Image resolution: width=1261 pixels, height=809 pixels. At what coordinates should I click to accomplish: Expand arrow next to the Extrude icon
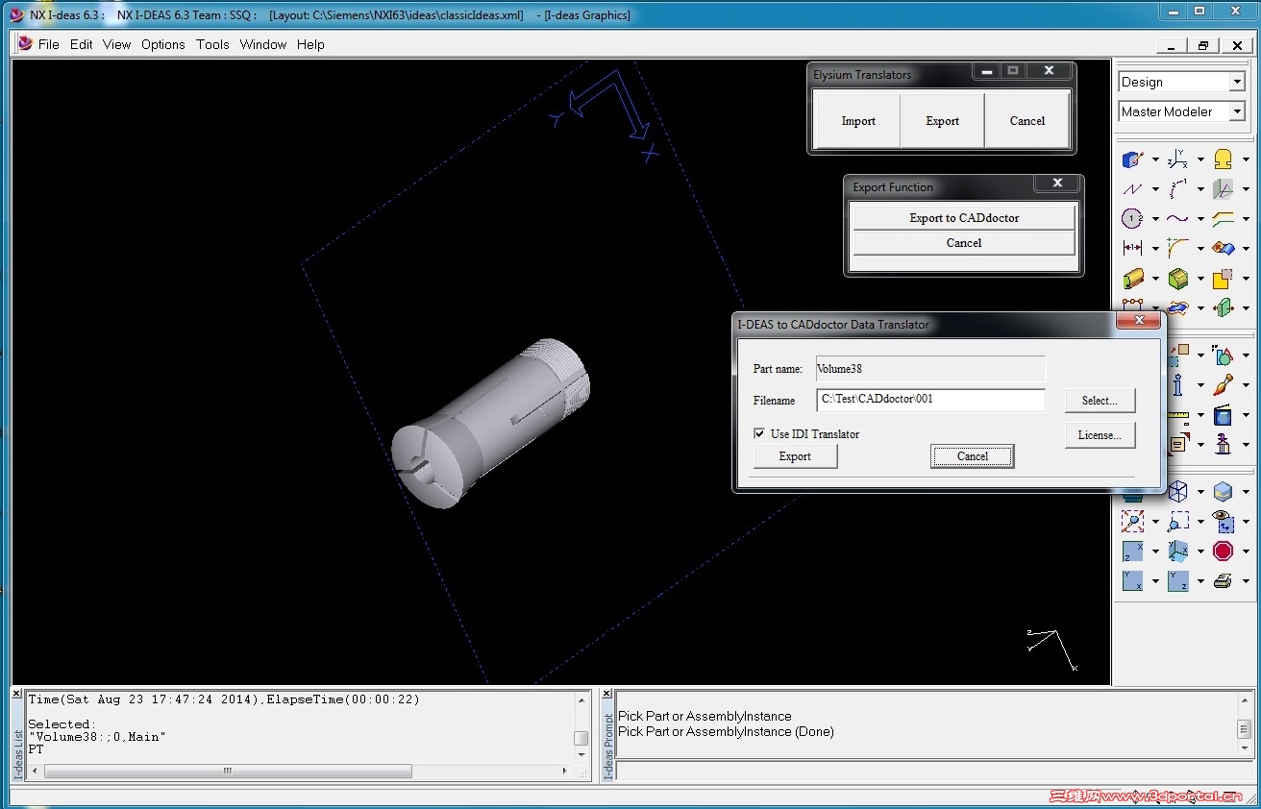[x=1155, y=280]
